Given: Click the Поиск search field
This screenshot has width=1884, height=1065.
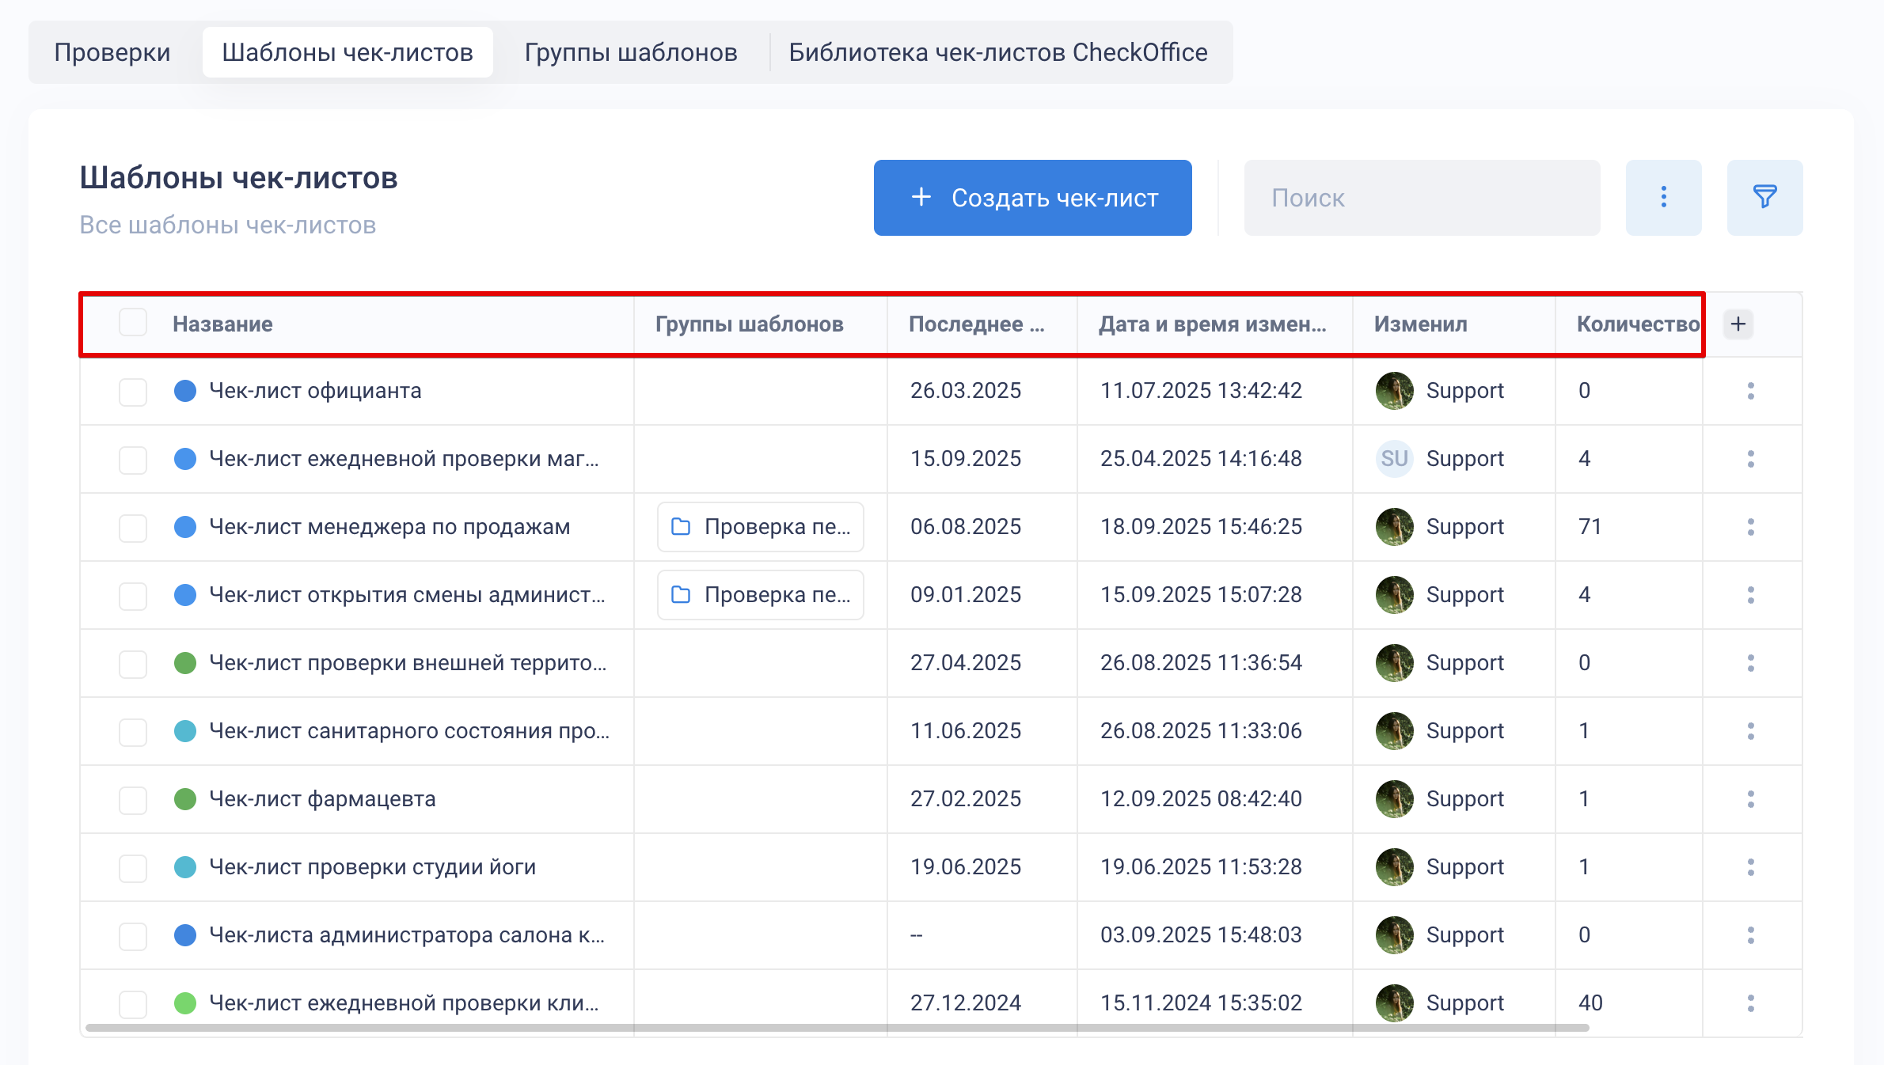Looking at the screenshot, I should click(1422, 198).
